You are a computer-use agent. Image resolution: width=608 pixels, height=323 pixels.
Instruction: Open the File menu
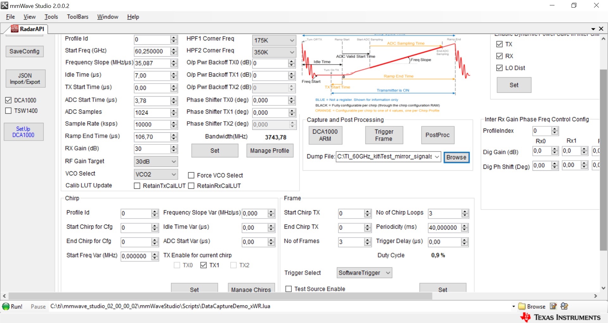pyautogui.click(x=10, y=17)
